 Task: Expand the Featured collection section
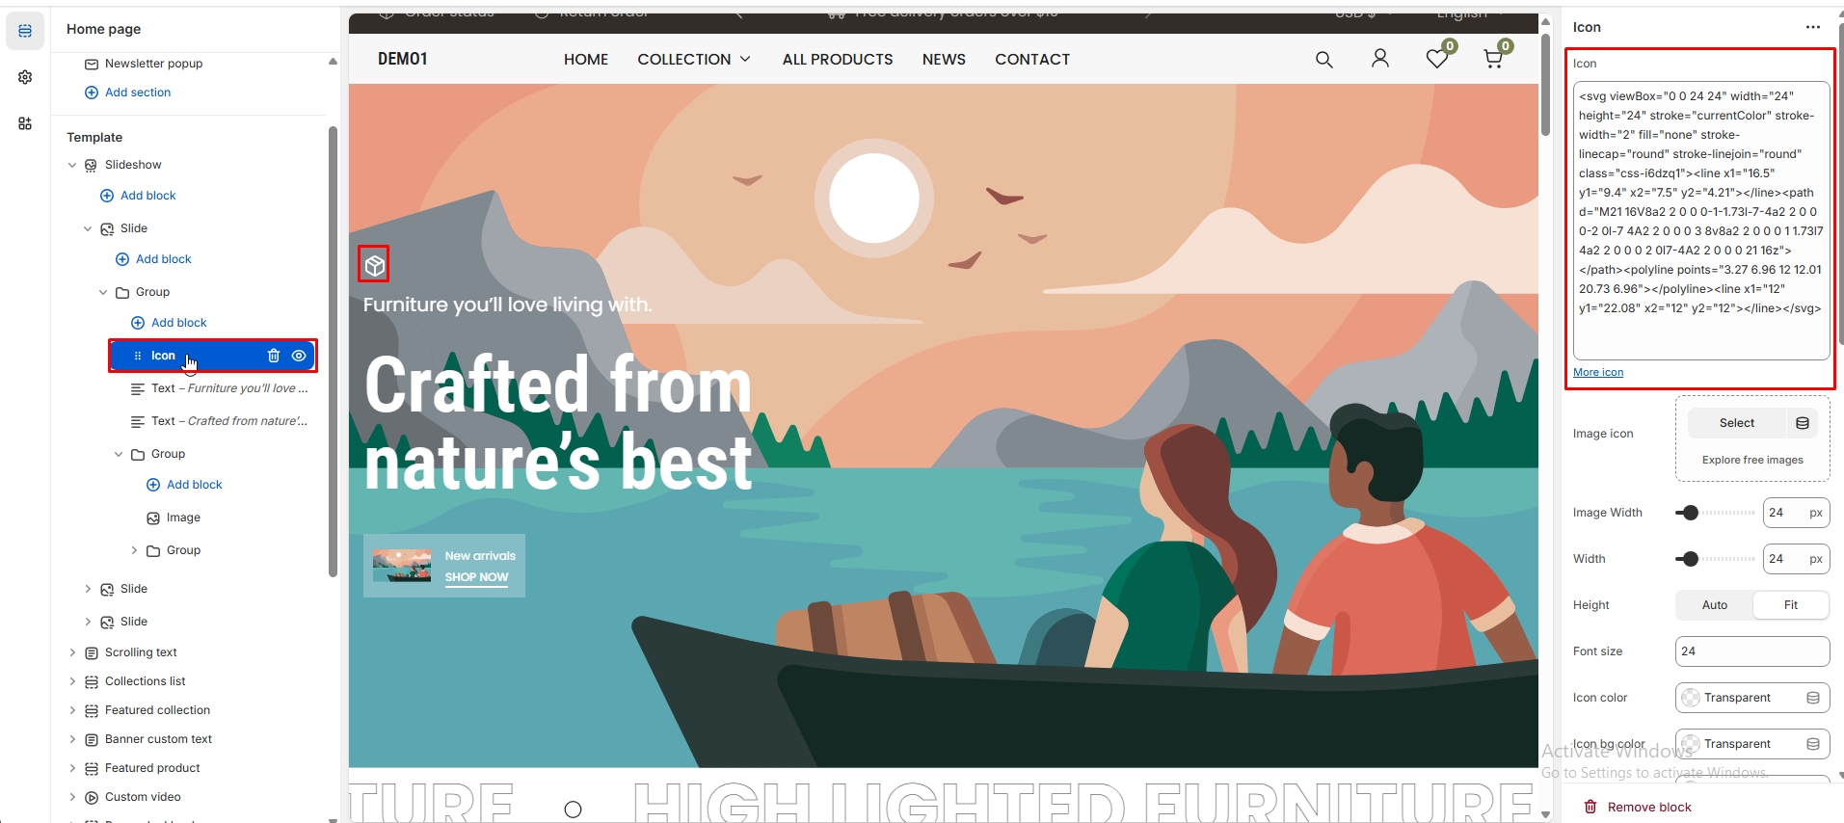point(72,710)
